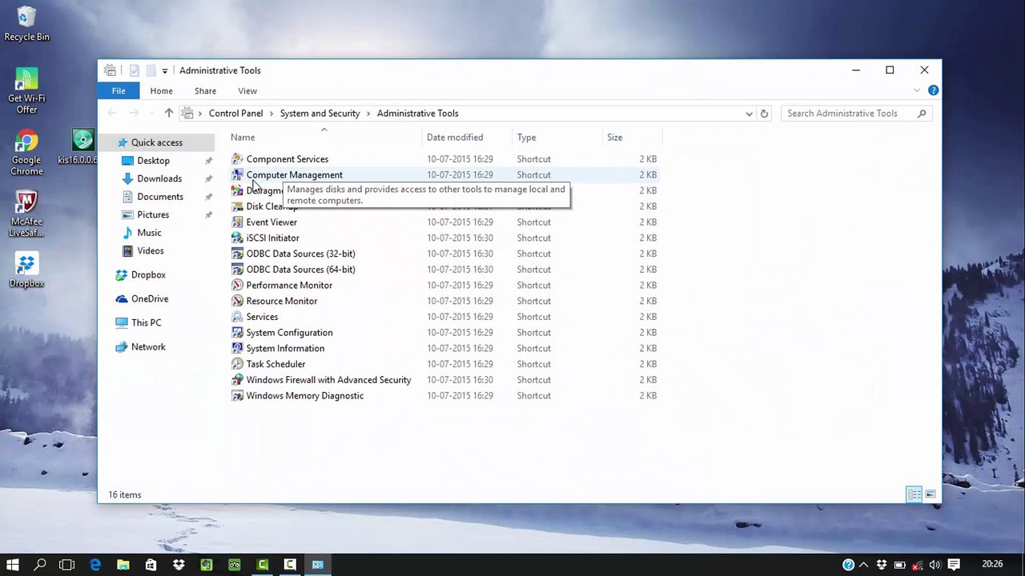Sort by the Type column header
This screenshot has width=1025, height=576.
tap(557, 138)
